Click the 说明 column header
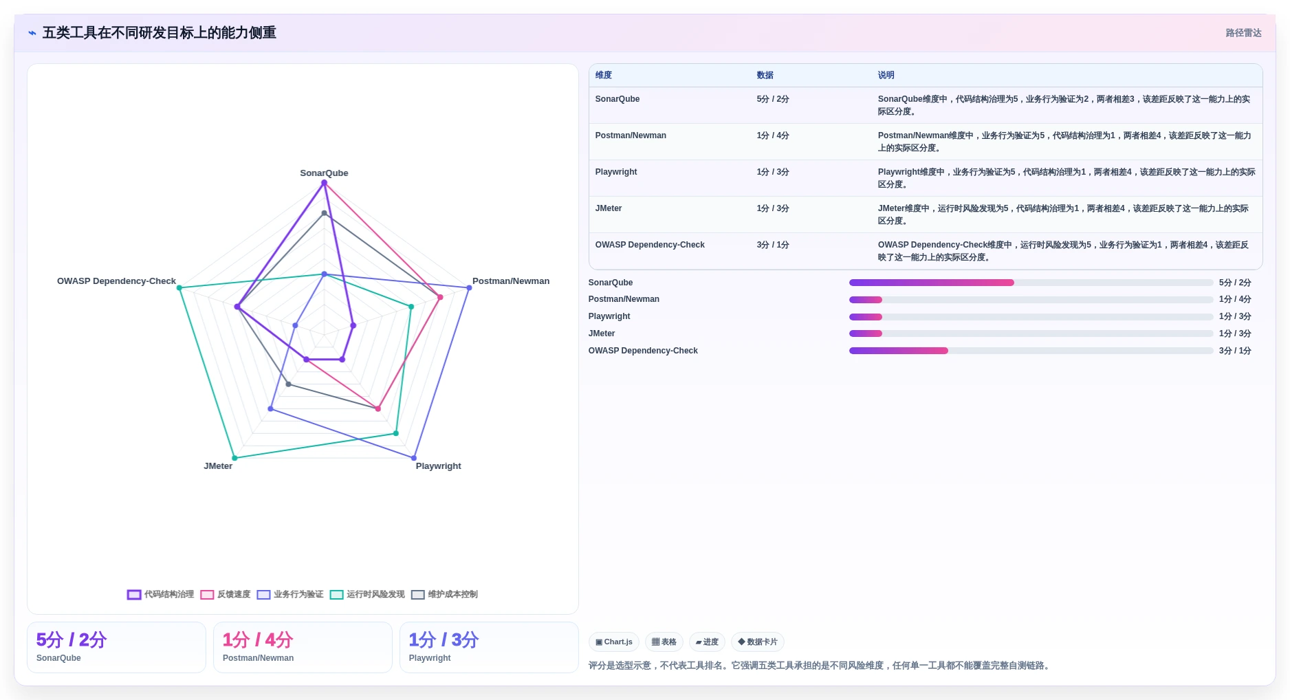 (886, 76)
